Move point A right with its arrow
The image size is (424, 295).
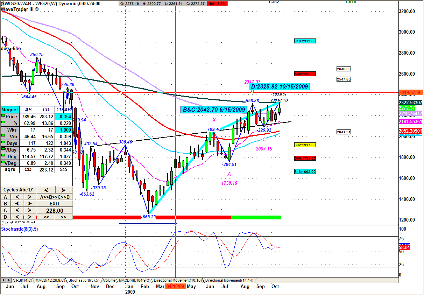coord(29,197)
